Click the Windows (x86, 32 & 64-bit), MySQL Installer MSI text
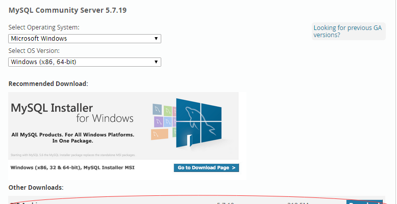The image size is (397, 204). [x=72, y=168]
